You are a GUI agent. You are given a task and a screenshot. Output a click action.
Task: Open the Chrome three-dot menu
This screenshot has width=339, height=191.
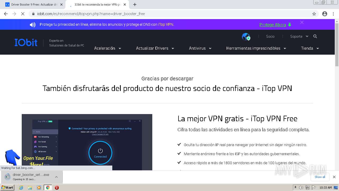point(333,14)
